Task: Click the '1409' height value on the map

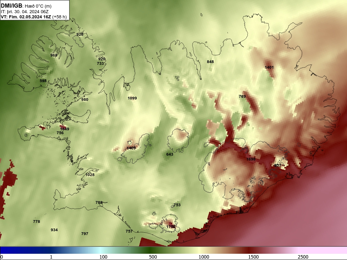Action: [x=131, y=148]
